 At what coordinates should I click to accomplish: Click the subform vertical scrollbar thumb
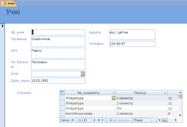pos(180,96)
